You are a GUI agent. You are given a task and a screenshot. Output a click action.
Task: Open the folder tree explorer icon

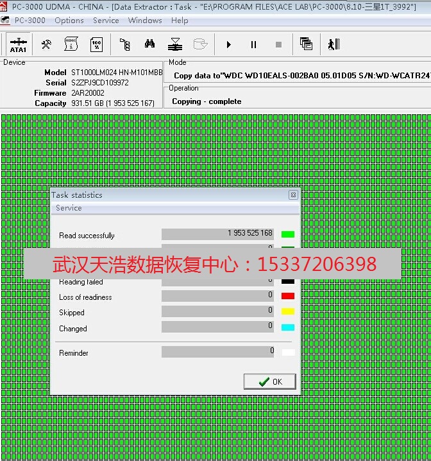point(125,44)
